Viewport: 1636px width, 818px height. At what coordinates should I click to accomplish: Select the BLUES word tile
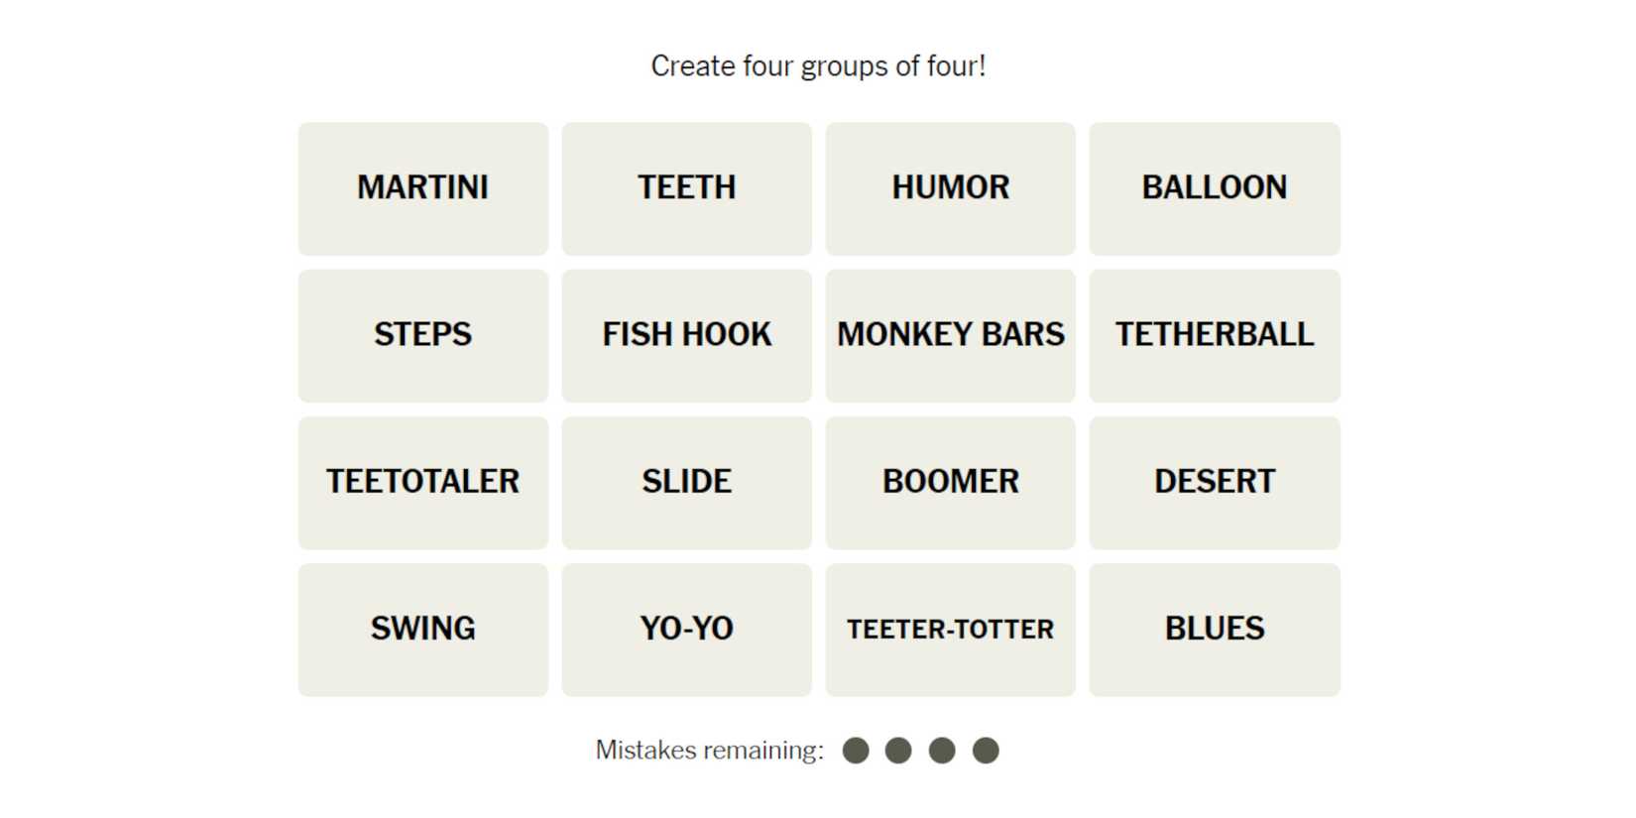click(x=1214, y=629)
